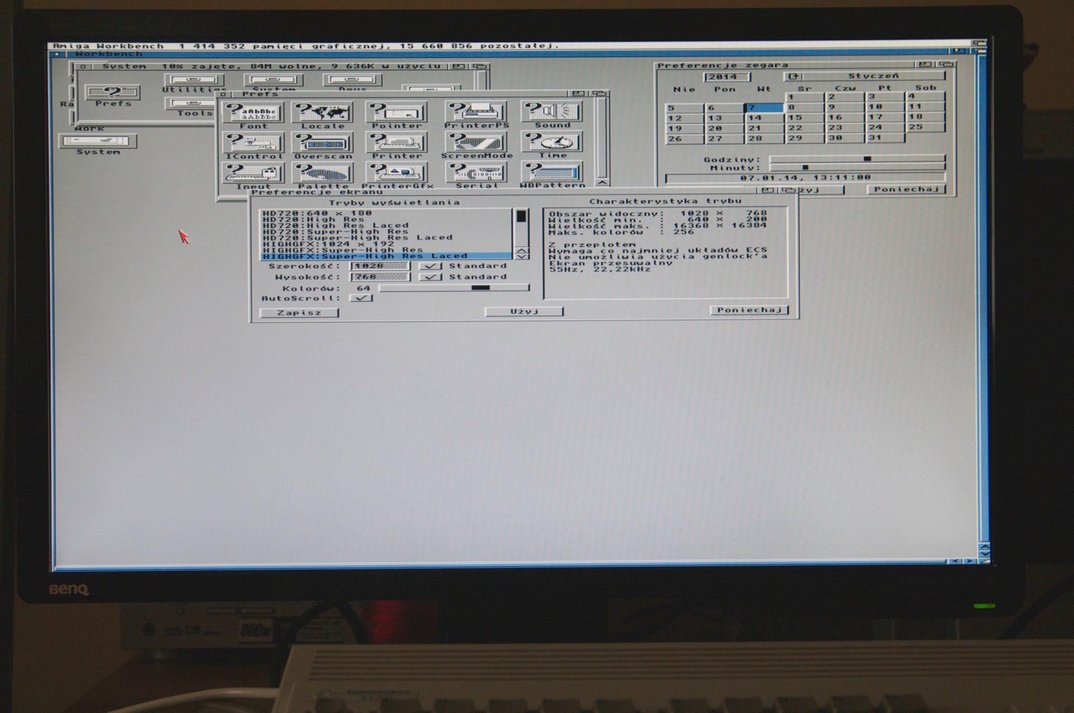This screenshot has height=713, width=1074.
Task: Open the Pointer preferences icon
Action: [x=397, y=115]
